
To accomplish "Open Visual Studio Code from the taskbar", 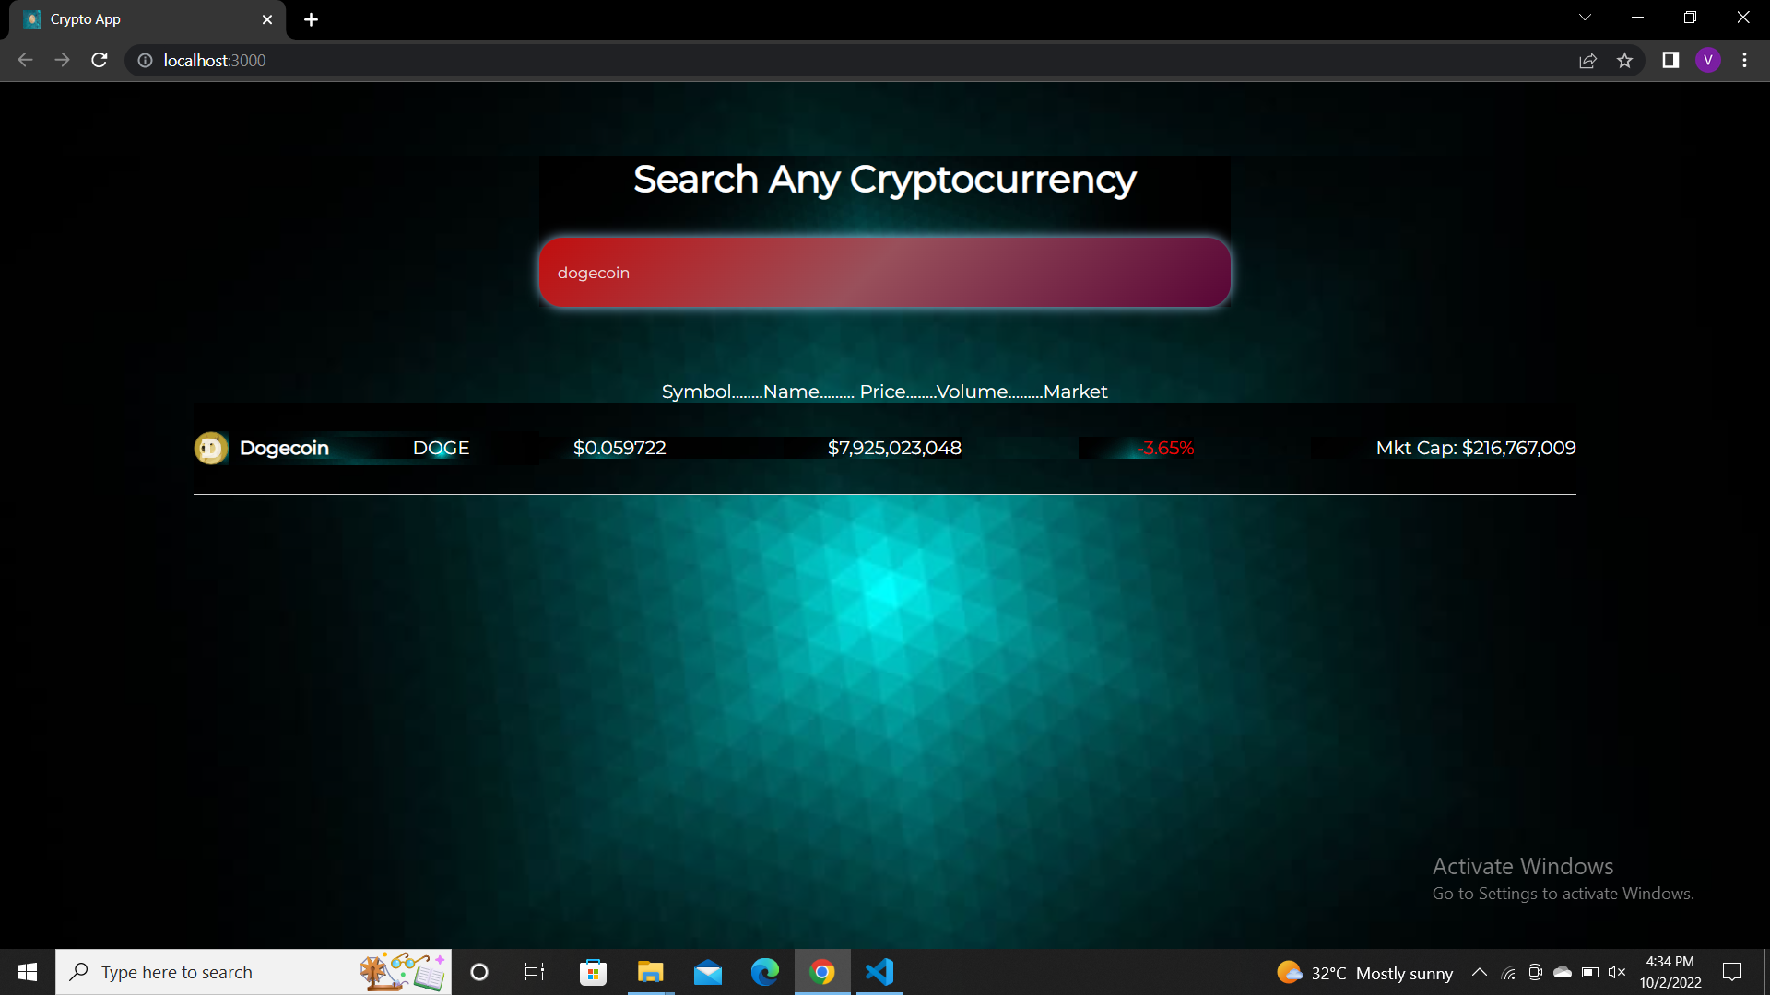I will point(879,972).
